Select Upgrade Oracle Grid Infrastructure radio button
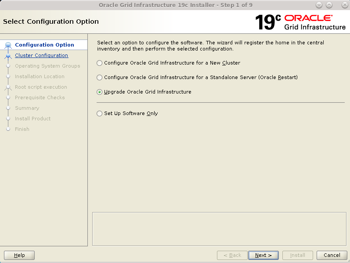The height and width of the screenshot is (263, 350). (100, 92)
